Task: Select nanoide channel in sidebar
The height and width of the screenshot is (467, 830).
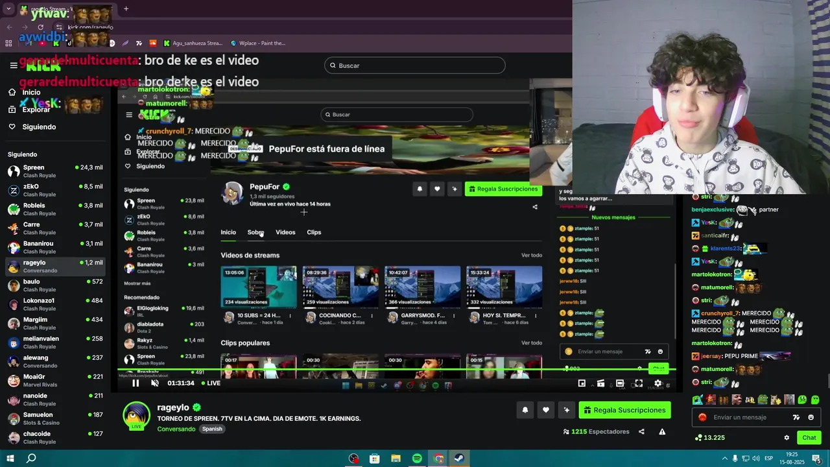Action: (55, 400)
